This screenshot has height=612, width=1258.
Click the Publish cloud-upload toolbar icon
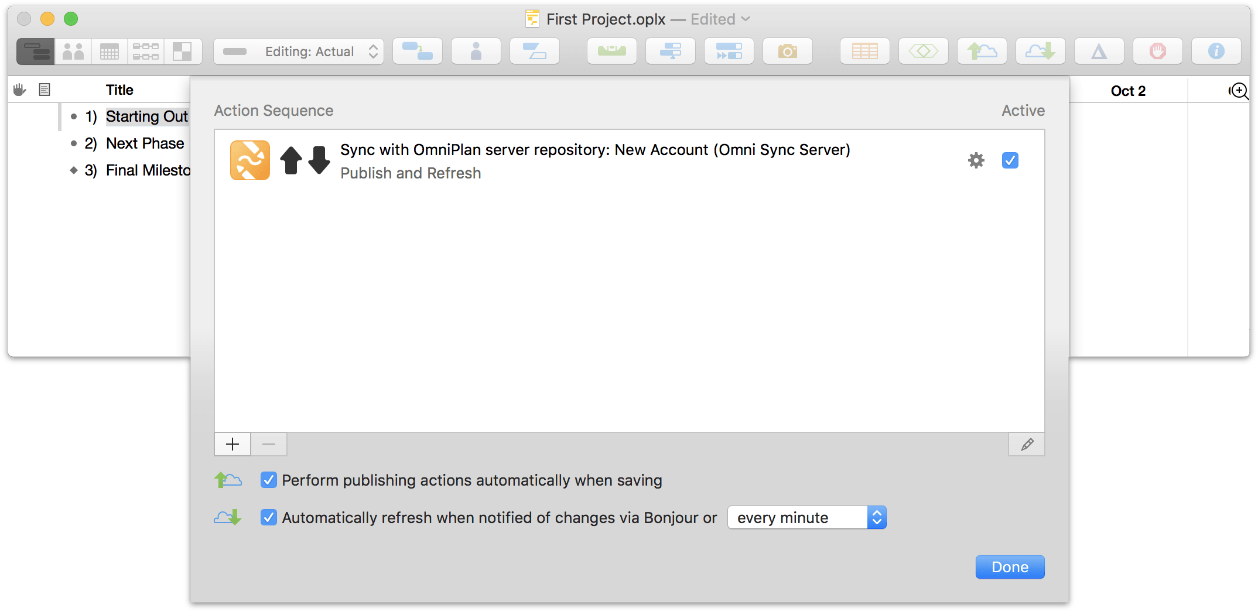click(982, 51)
